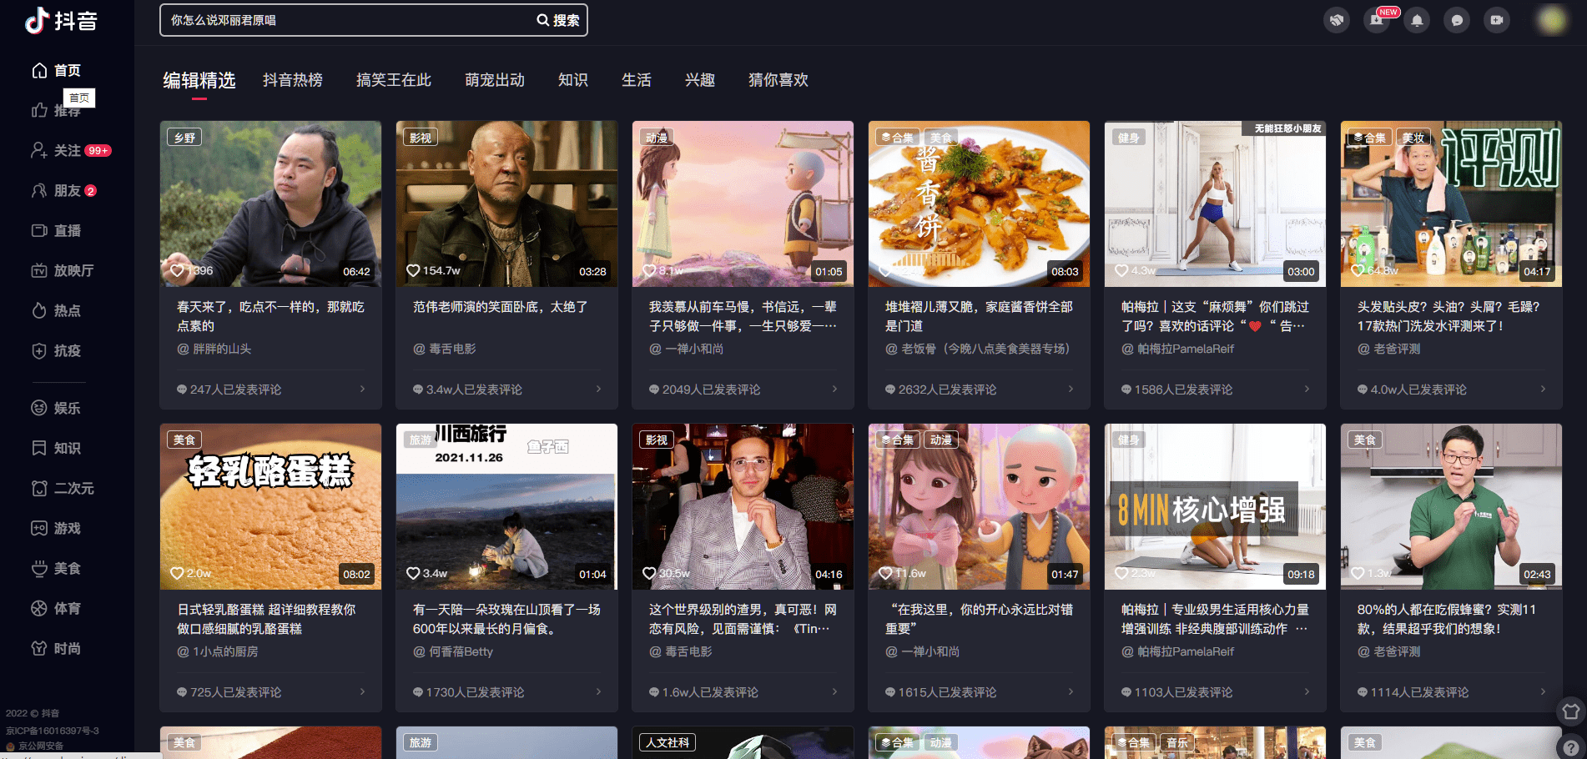Image resolution: width=1587 pixels, height=759 pixels.
Task: Like the 轻乳酪蛋糕 cheesecake video
Action: point(178,573)
